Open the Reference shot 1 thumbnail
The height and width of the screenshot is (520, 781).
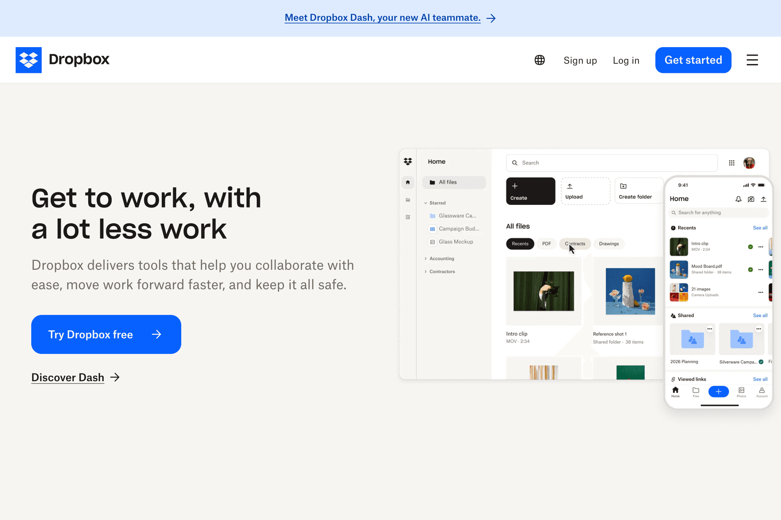[x=630, y=291]
